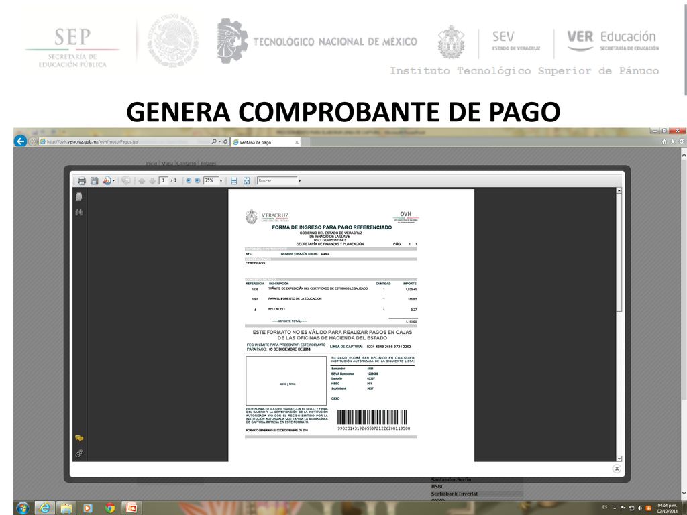
Task: Open PowerPoint from the taskbar
Action: 131,508
